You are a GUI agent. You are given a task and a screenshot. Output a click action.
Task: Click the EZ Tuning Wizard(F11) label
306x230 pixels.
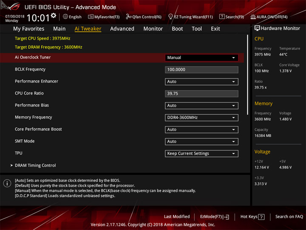(193, 17)
